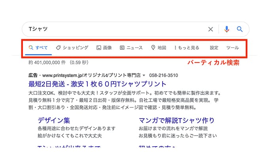
Task: Select the すべて tab
Action: 38,48
